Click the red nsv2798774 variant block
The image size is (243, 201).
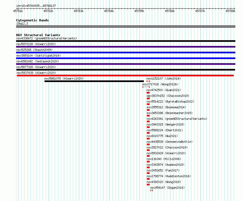pyautogui.click(x=148, y=179)
